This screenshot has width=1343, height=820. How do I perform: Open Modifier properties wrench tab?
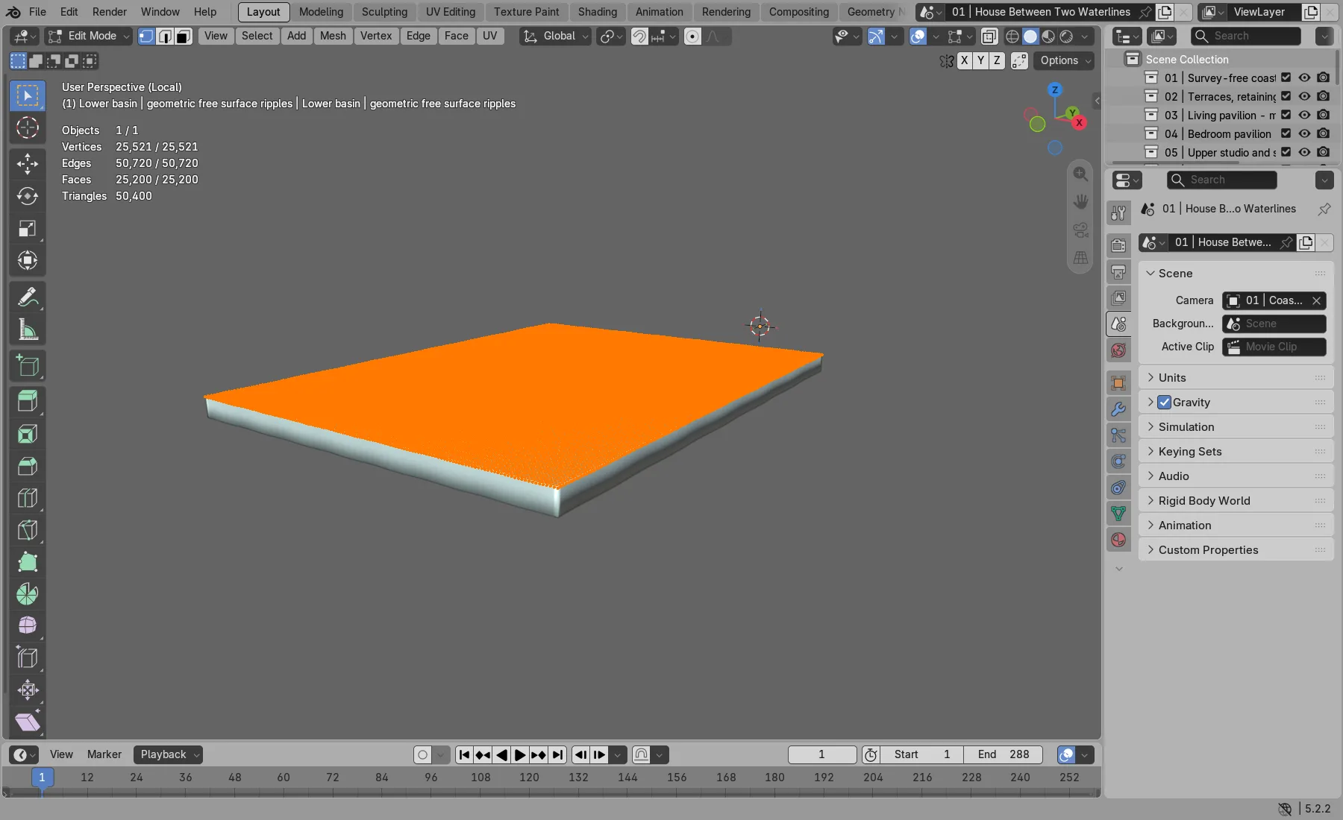pyautogui.click(x=1118, y=409)
